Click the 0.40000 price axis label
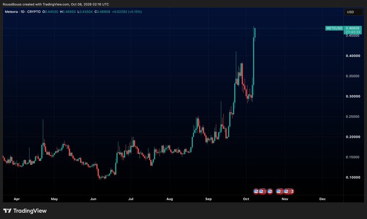Image resolution: width=367 pixels, height=219 pixels. click(353, 56)
